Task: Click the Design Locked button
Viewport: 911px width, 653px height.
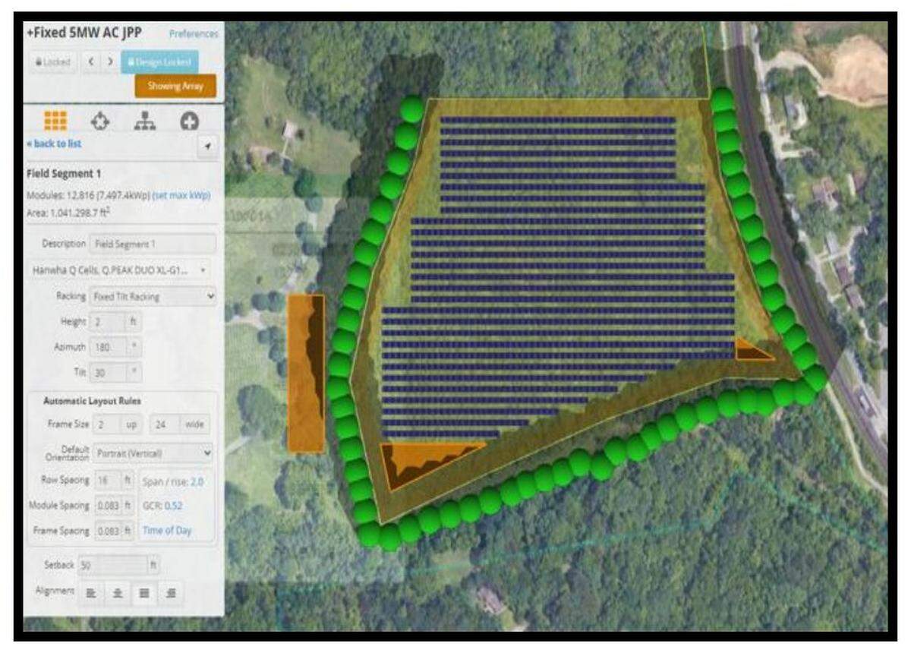Action: tap(159, 62)
